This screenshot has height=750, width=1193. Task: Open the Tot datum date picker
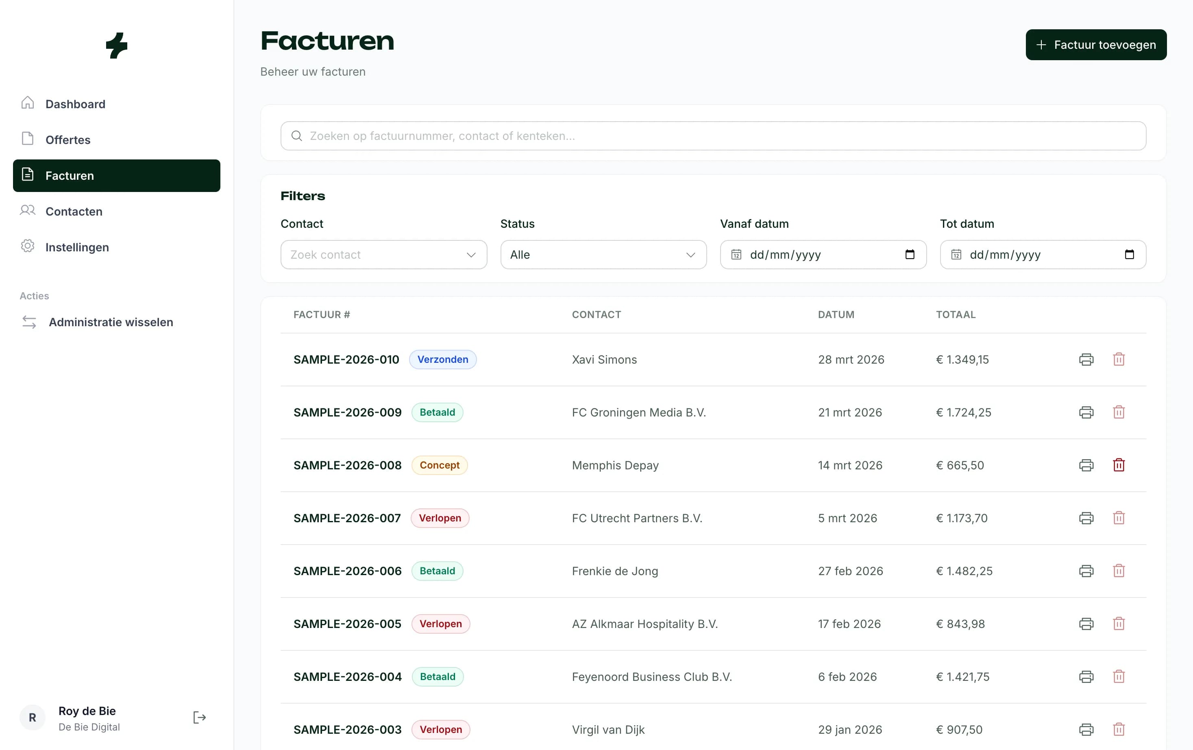1130,254
